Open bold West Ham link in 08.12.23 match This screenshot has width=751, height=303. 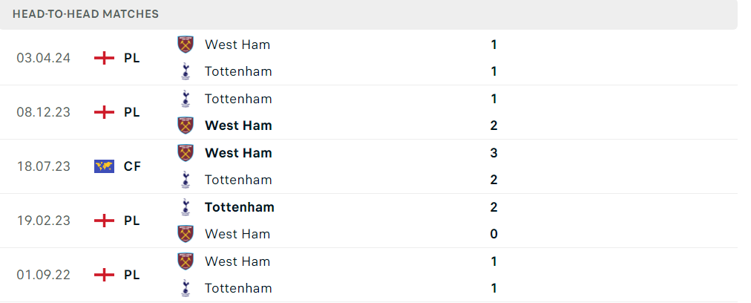(x=238, y=126)
